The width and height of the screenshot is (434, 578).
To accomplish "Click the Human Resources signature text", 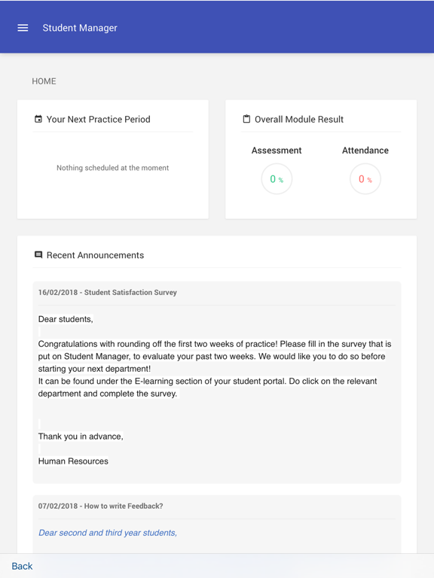I will (73, 461).
